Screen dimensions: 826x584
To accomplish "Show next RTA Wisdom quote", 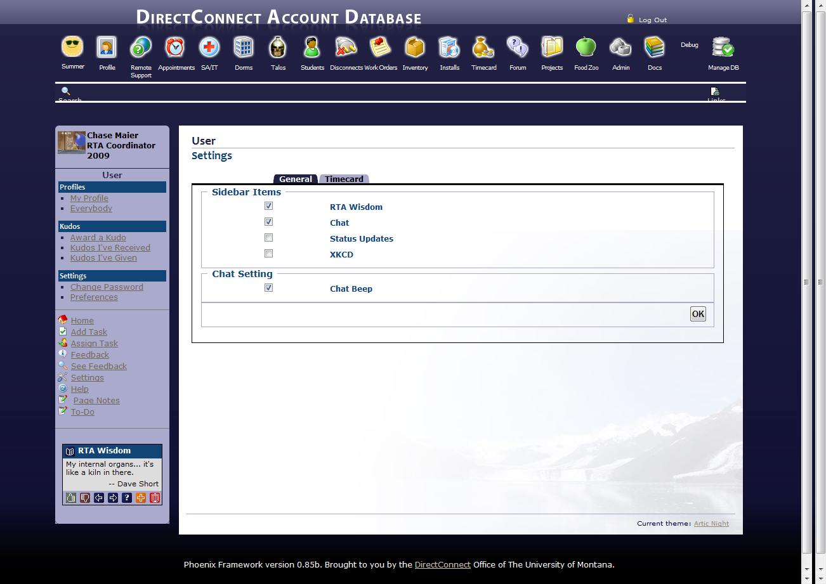I will tap(113, 498).
